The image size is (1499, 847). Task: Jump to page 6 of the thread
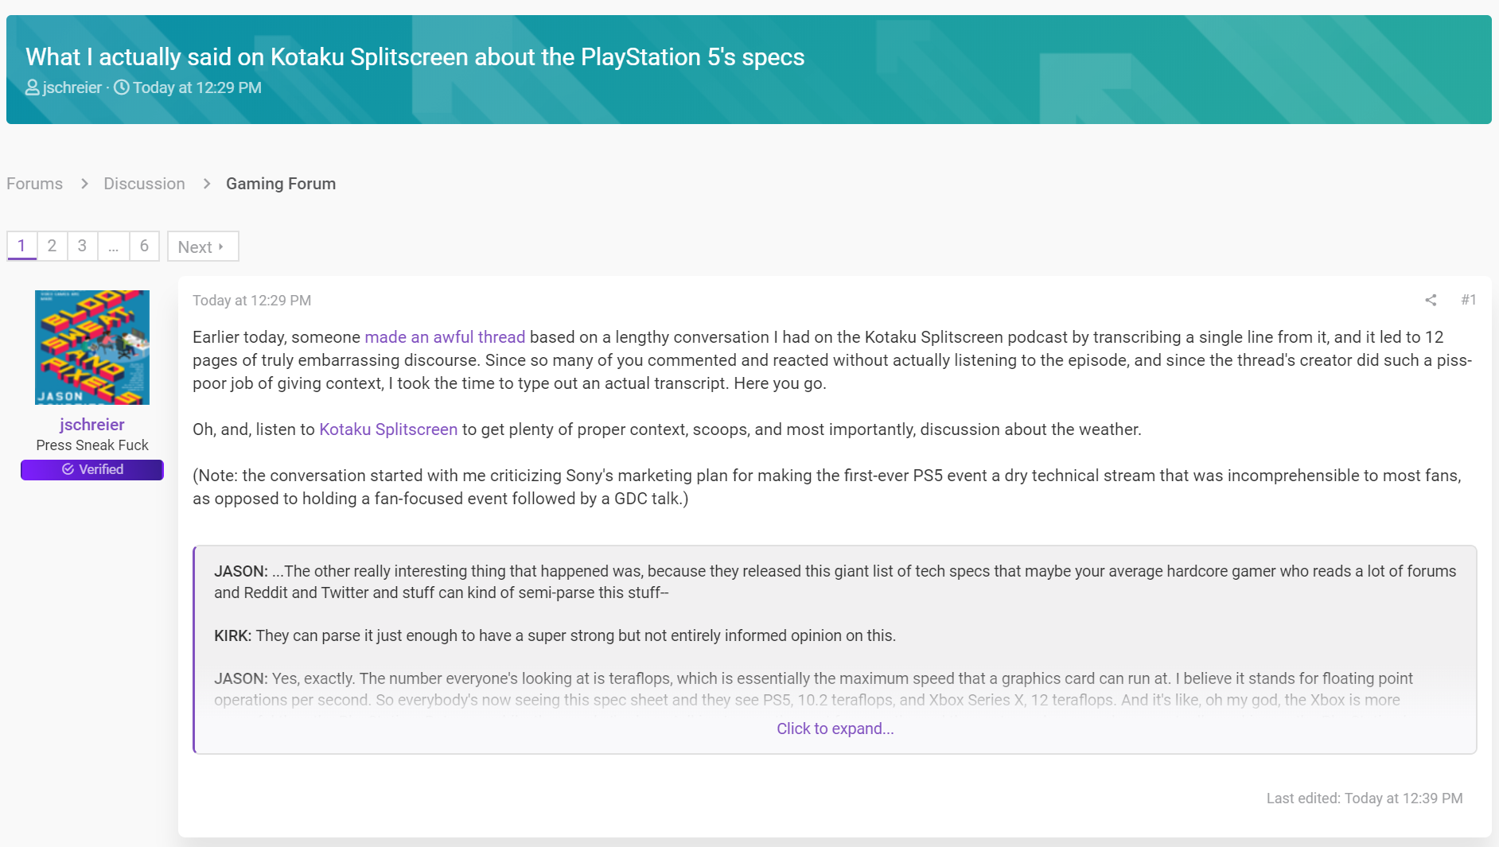coord(144,246)
